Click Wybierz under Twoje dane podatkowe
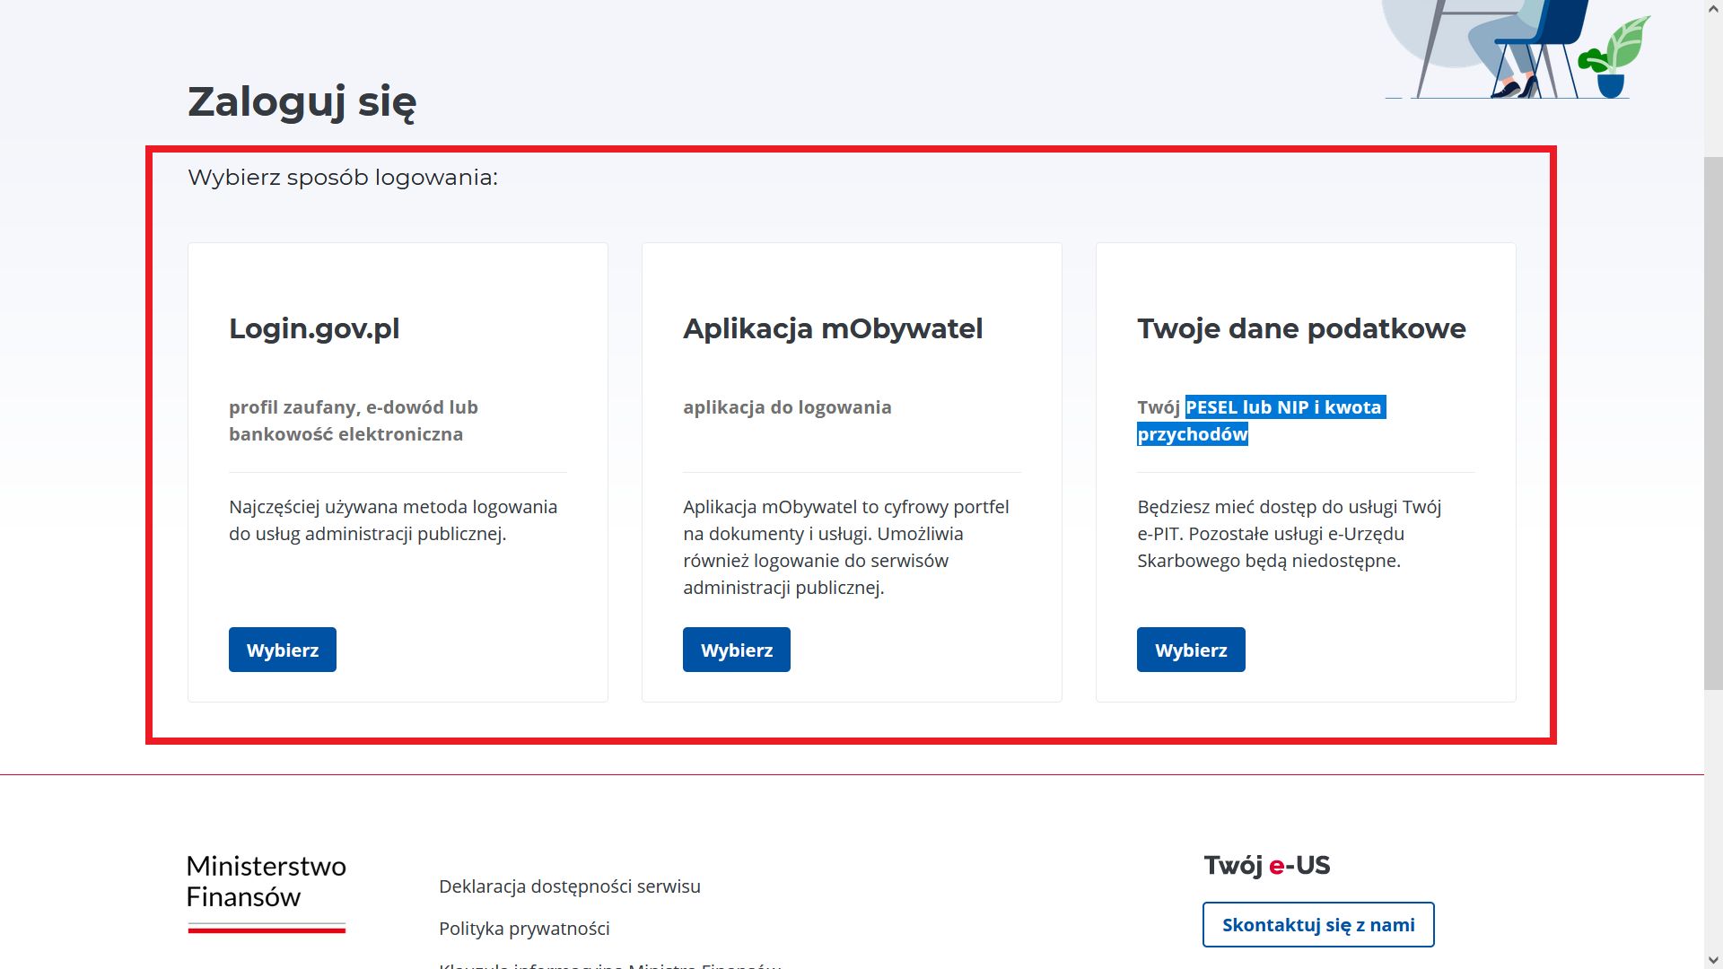 point(1190,649)
